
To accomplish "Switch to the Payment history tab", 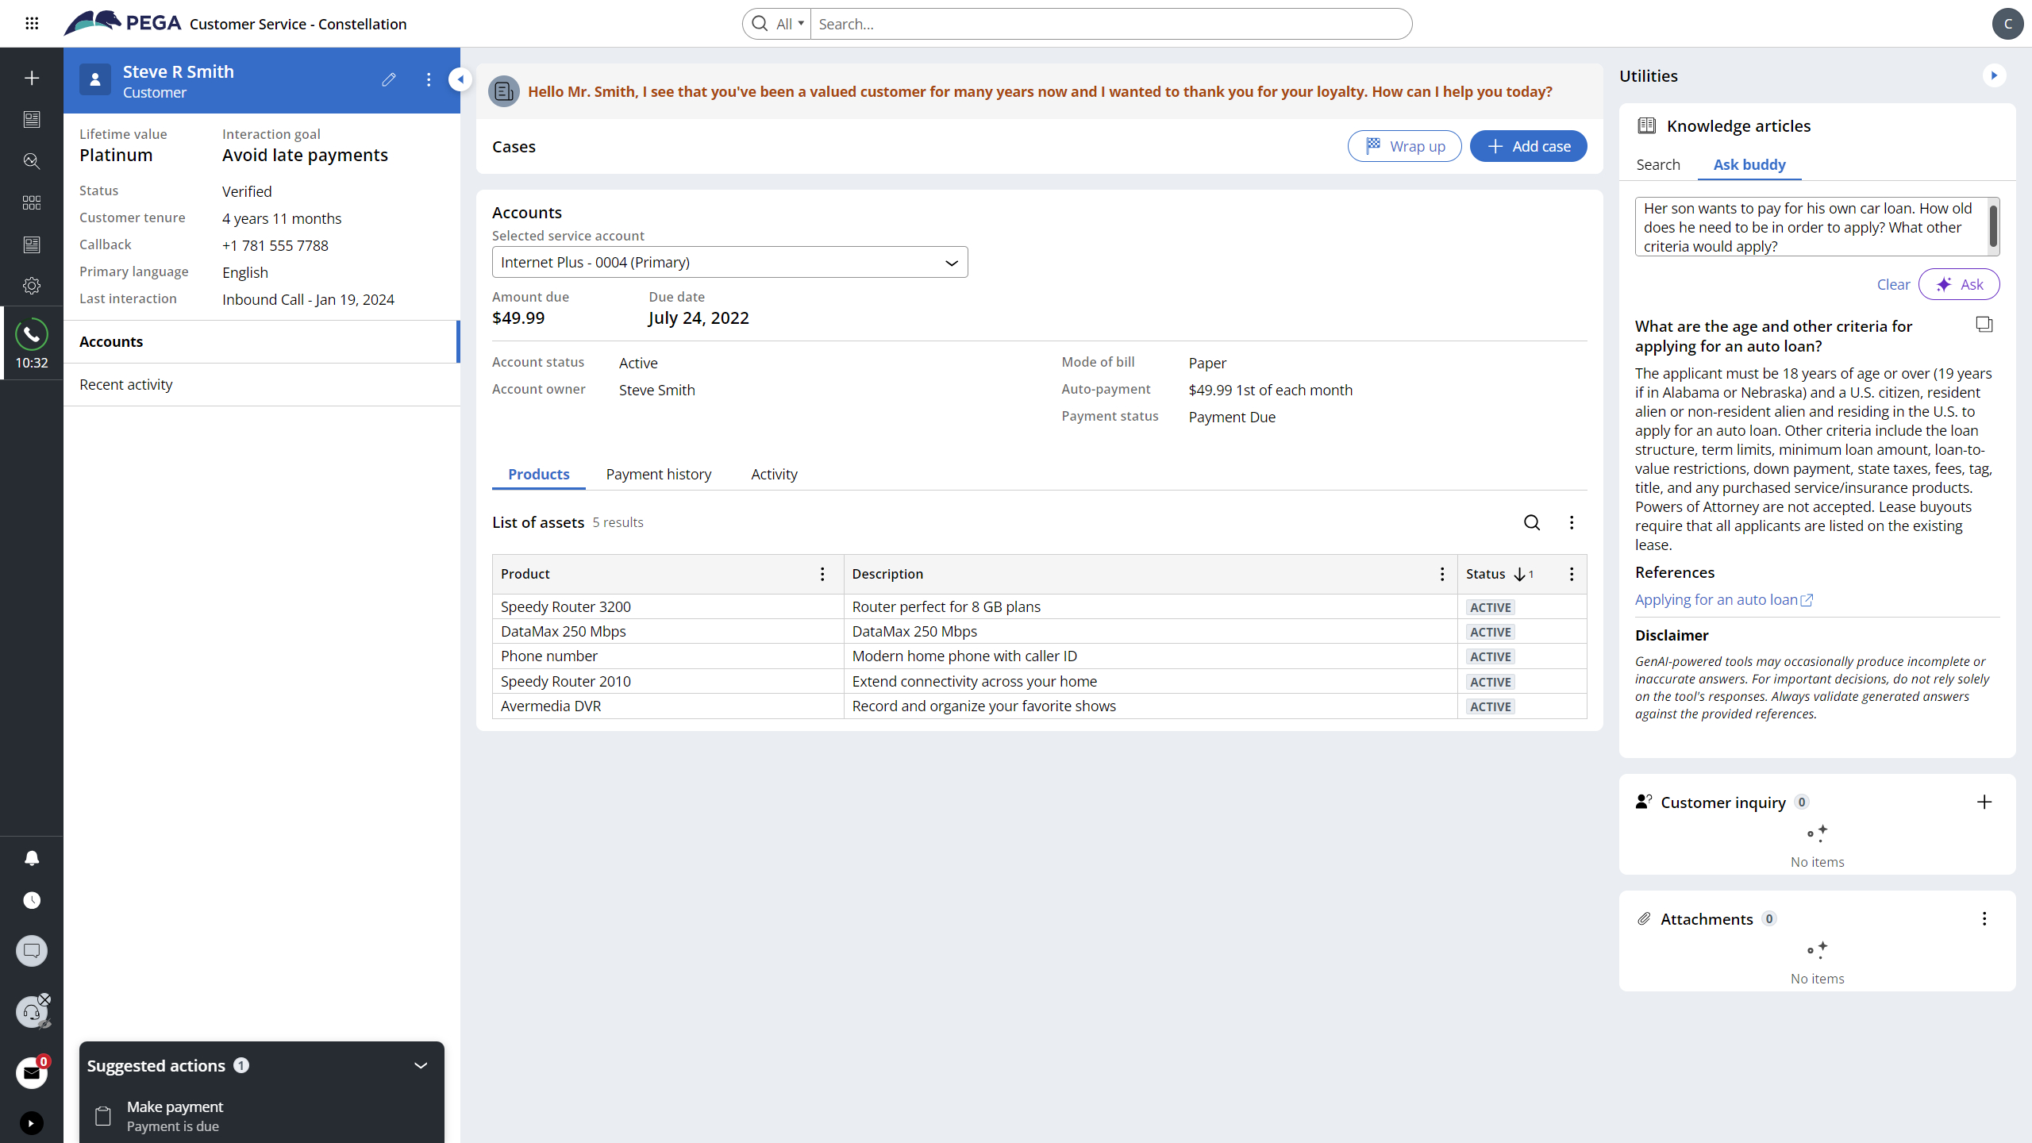I will point(659,474).
